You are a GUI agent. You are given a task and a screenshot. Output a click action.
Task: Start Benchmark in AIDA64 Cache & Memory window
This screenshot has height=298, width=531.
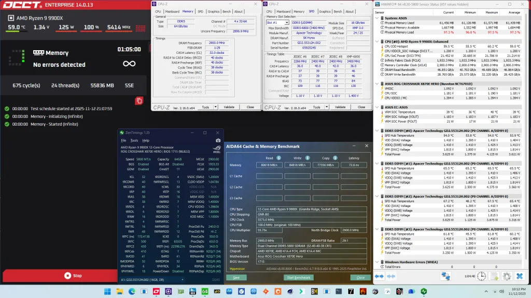pyautogui.click(x=299, y=278)
